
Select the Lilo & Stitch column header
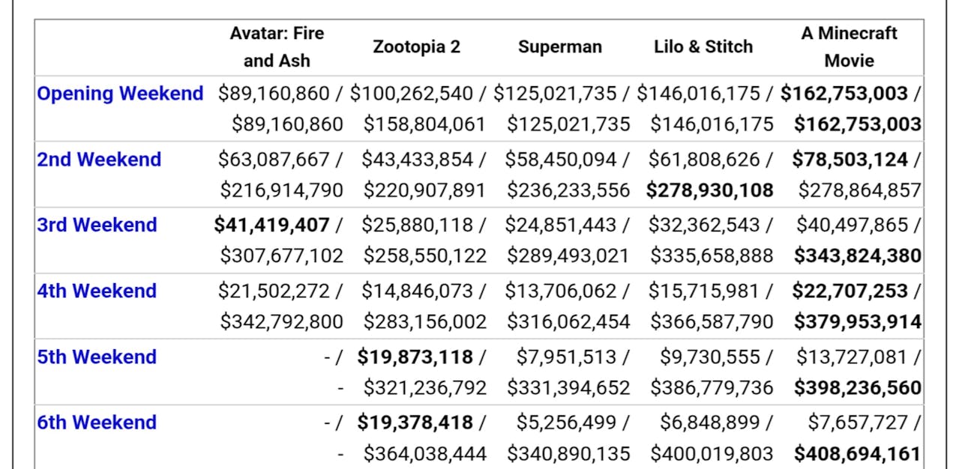click(703, 46)
